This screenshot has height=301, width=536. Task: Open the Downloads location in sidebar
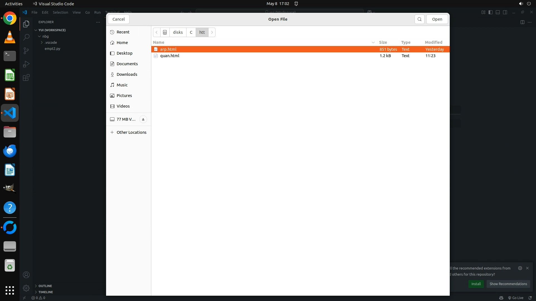click(x=127, y=74)
